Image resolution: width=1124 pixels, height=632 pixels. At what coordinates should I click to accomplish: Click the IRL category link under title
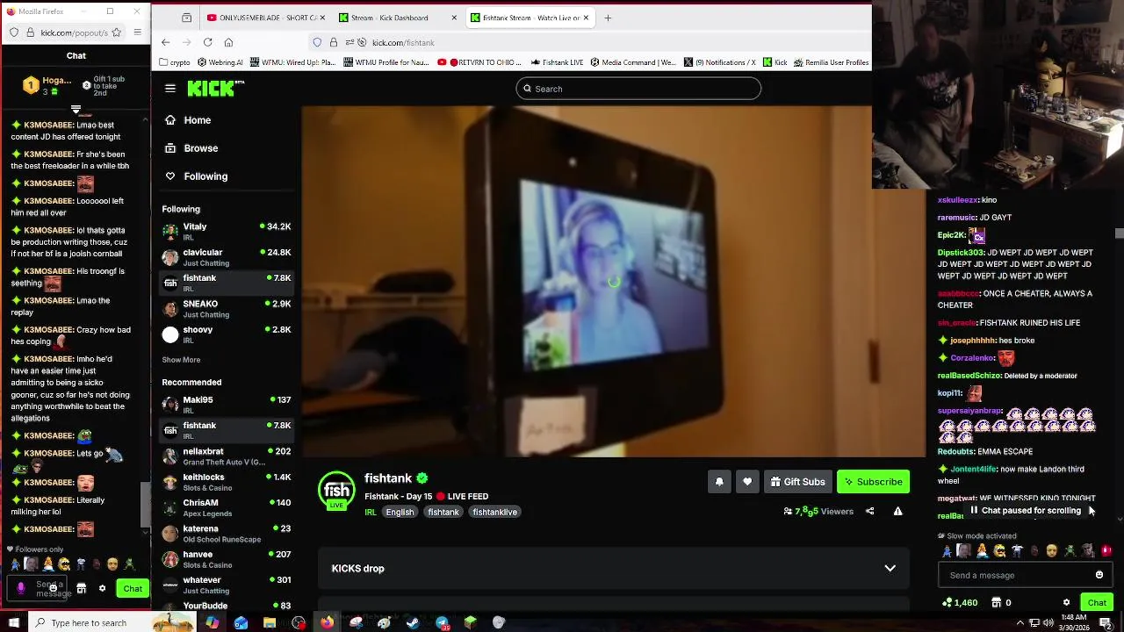[370, 512]
